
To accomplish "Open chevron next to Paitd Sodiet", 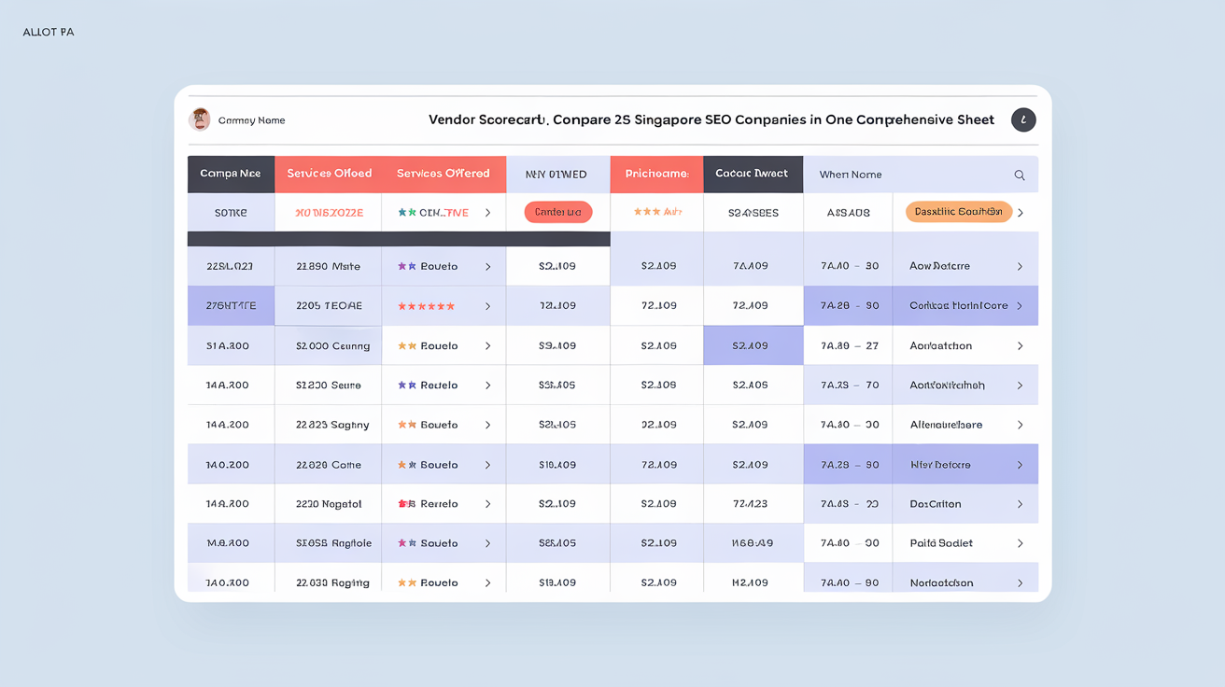I will tap(1020, 543).
